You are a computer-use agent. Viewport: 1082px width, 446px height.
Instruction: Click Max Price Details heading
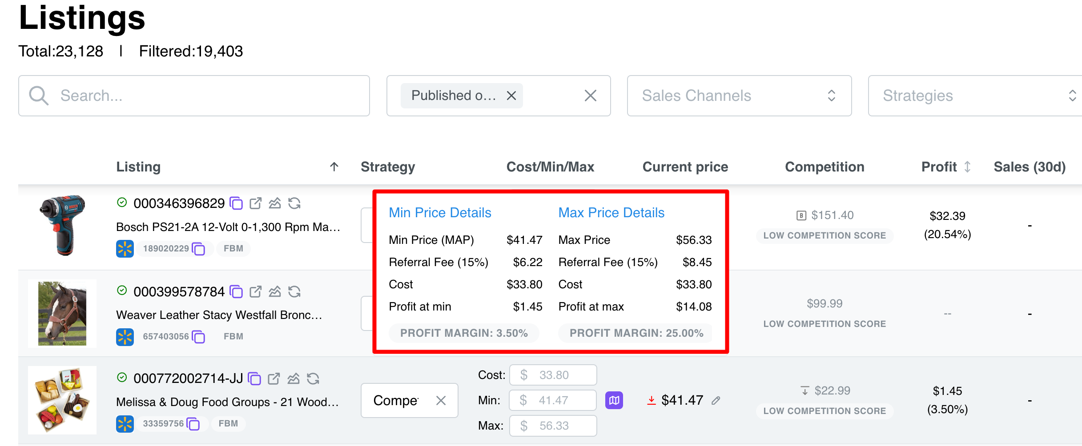611,212
